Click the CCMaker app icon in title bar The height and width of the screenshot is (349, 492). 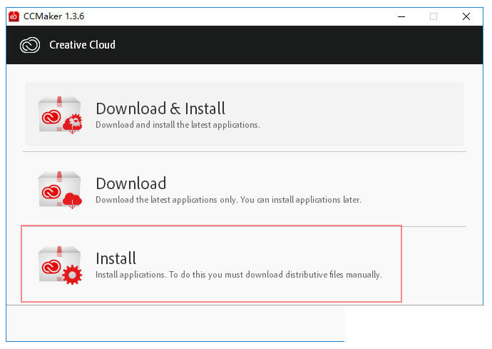[x=14, y=16]
